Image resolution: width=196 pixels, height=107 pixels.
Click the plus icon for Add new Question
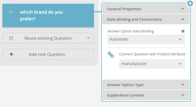pyautogui.click(x=11, y=54)
